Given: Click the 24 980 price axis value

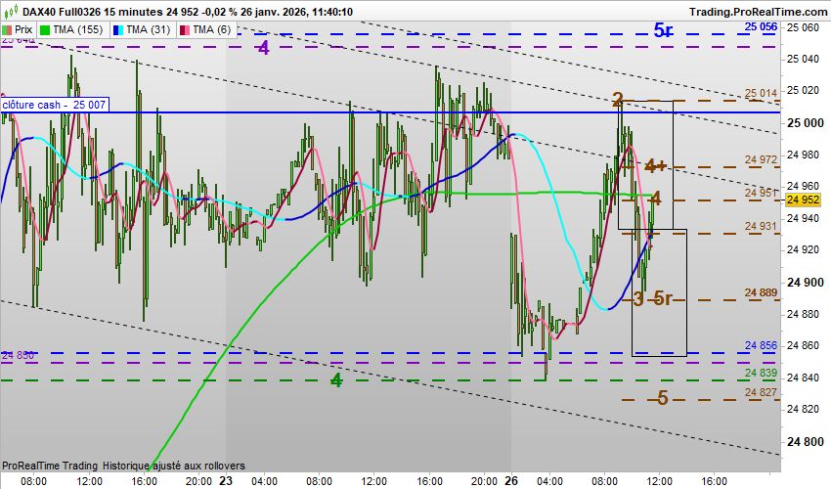Looking at the screenshot, I should (x=803, y=155).
